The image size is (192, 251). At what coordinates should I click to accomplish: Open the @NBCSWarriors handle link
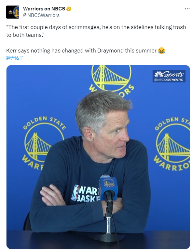click(x=41, y=15)
